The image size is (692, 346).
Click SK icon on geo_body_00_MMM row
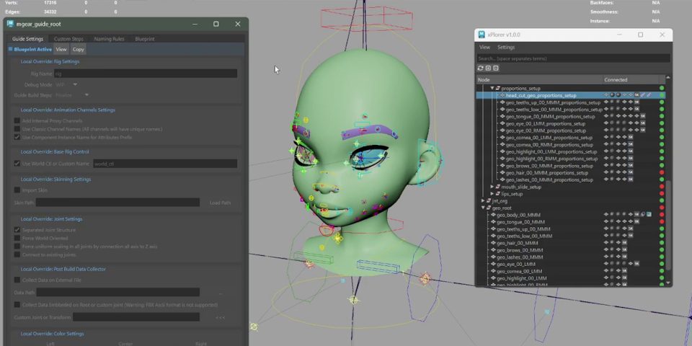click(x=636, y=215)
